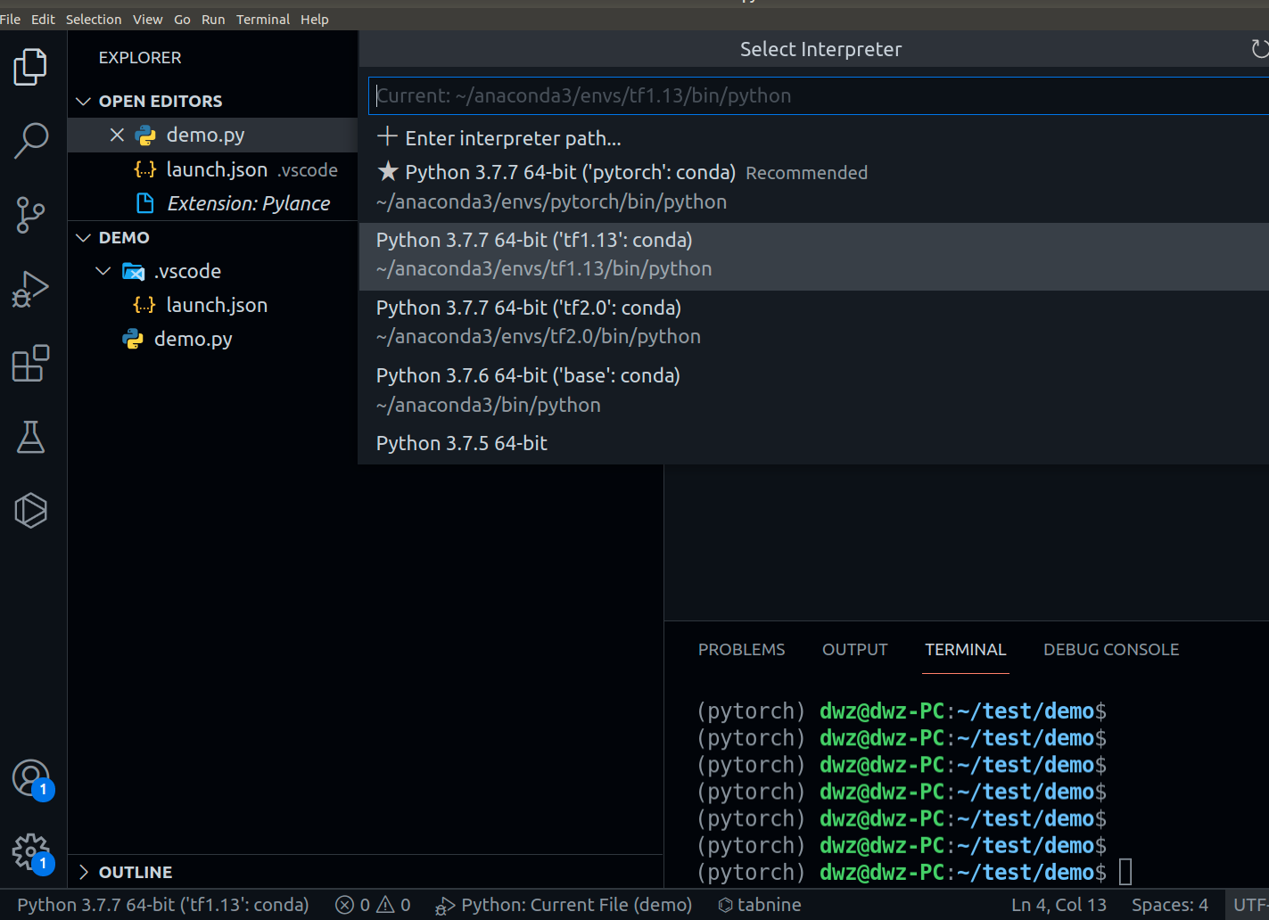Screen dimensions: 1269x920
Task: Collapse the DEMO folder section
Action: pyautogui.click(x=84, y=237)
